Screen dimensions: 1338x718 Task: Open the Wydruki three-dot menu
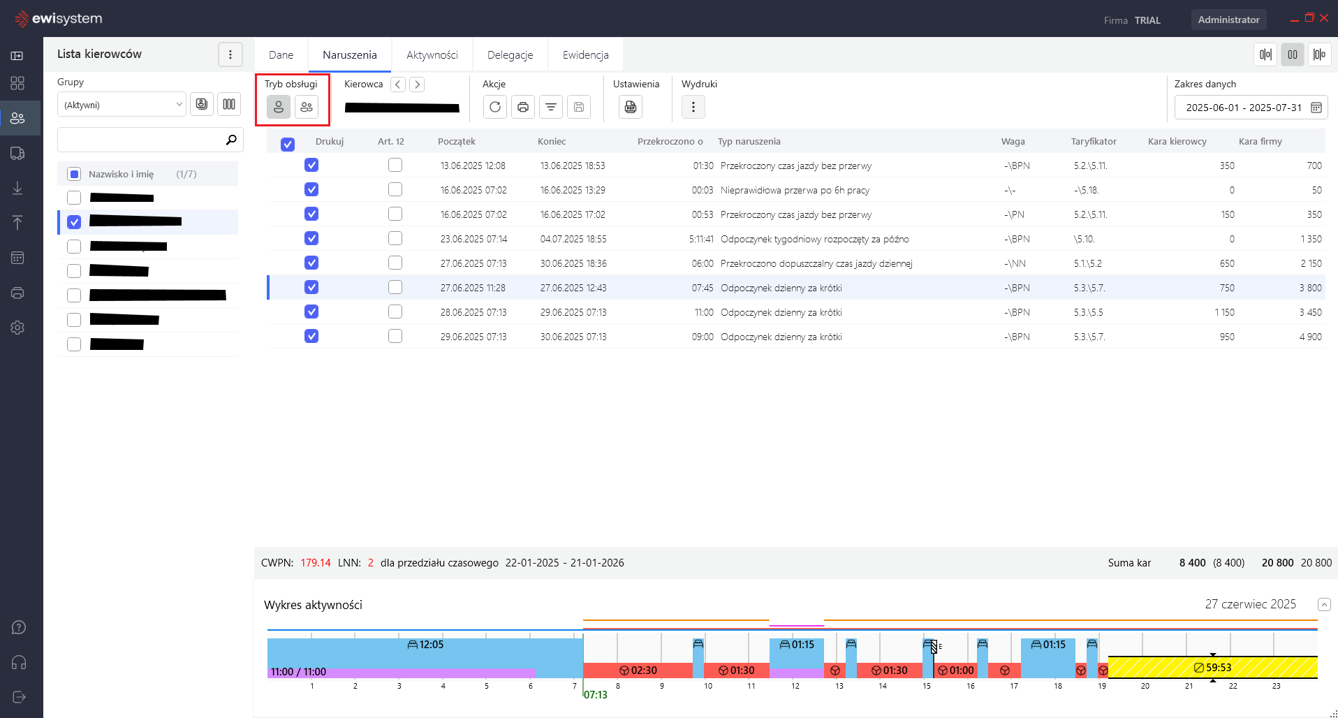(693, 107)
